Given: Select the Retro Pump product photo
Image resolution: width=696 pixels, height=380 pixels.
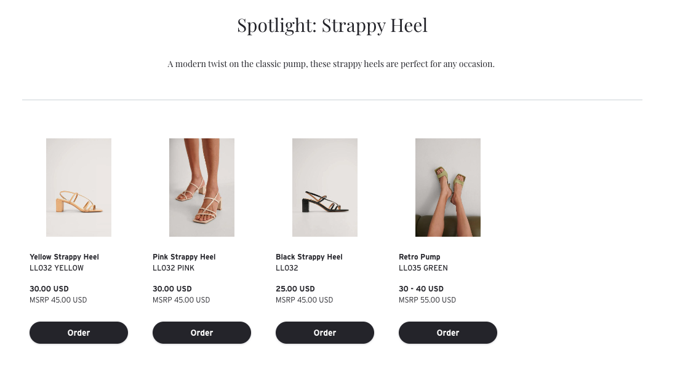Looking at the screenshot, I should 448,188.
